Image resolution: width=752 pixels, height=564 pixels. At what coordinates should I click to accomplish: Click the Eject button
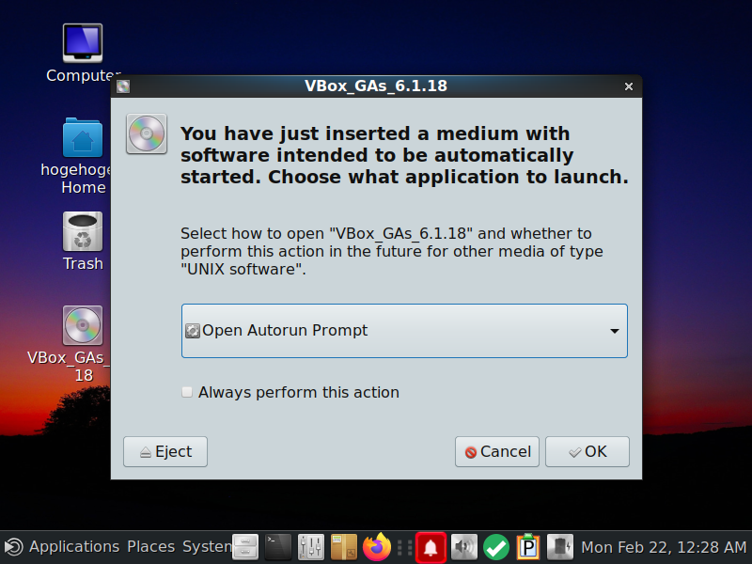[165, 452]
